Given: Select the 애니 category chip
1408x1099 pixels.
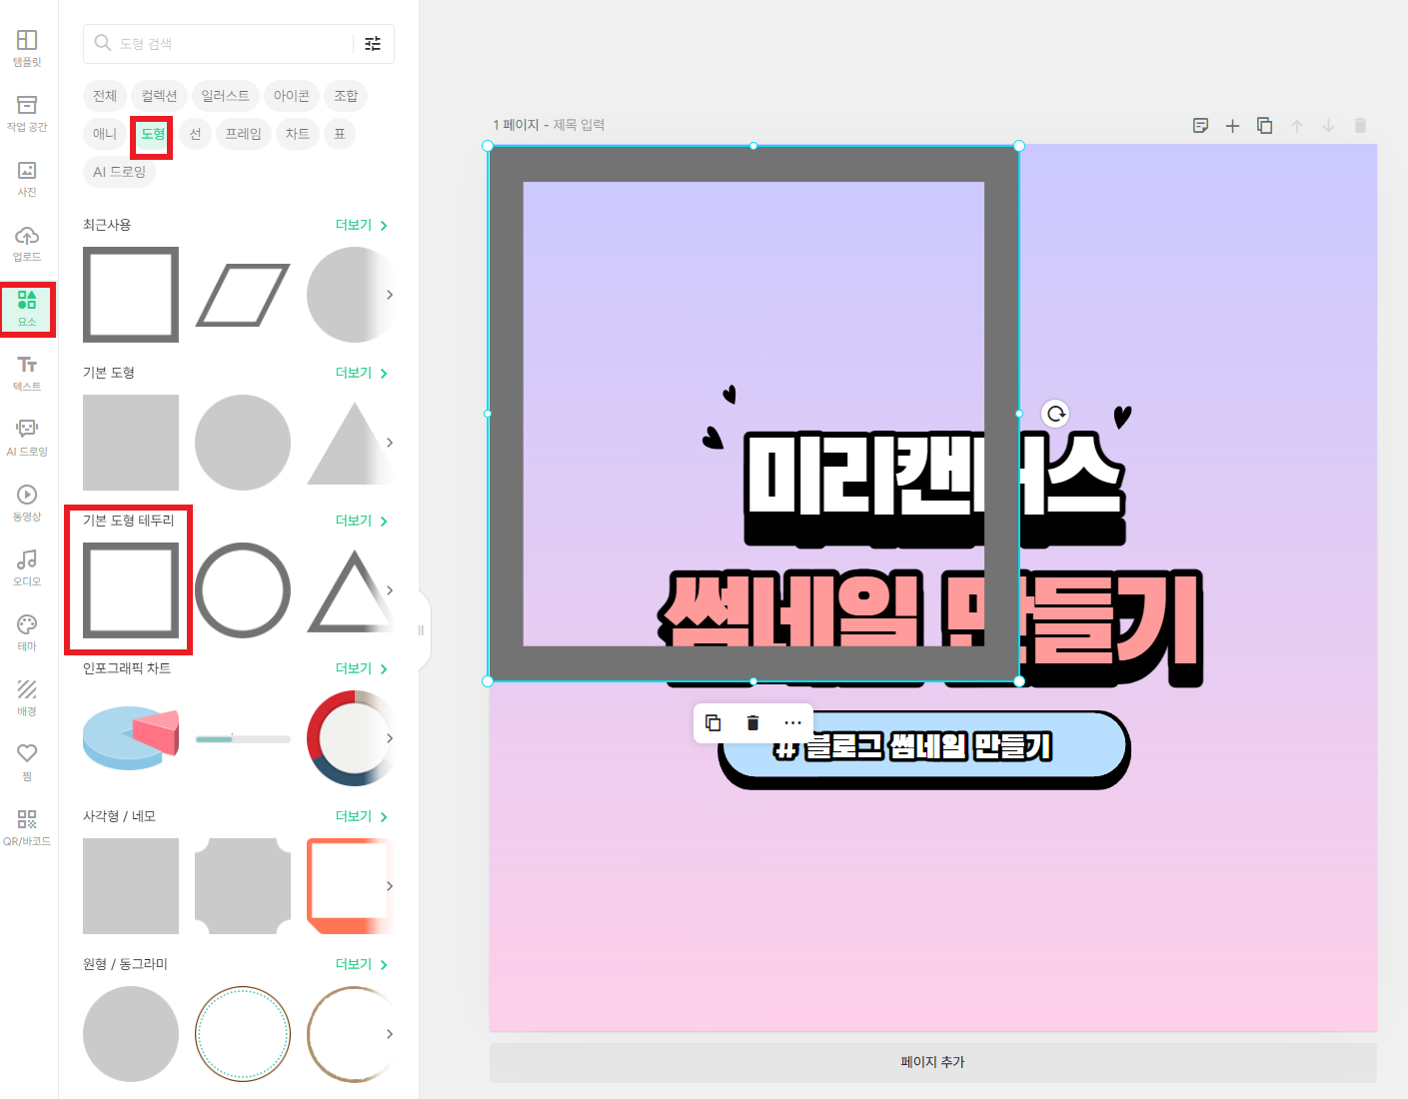Looking at the screenshot, I should [105, 134].
